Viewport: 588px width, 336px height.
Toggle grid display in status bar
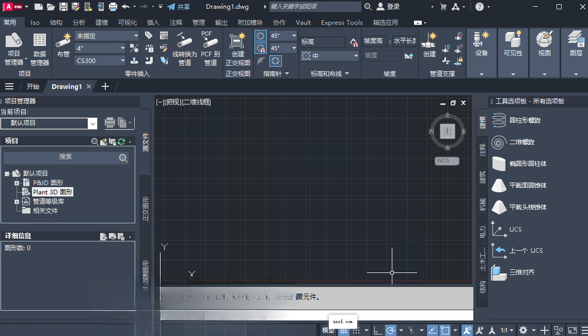343,330
